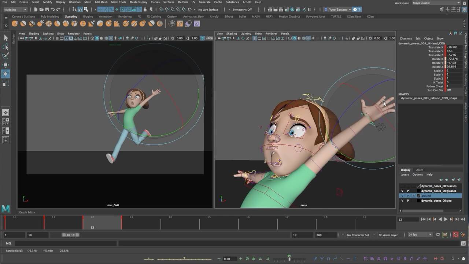469x264 pixels.
Task: Choose the Paint selection tool
Action: [x=5, y=56]
